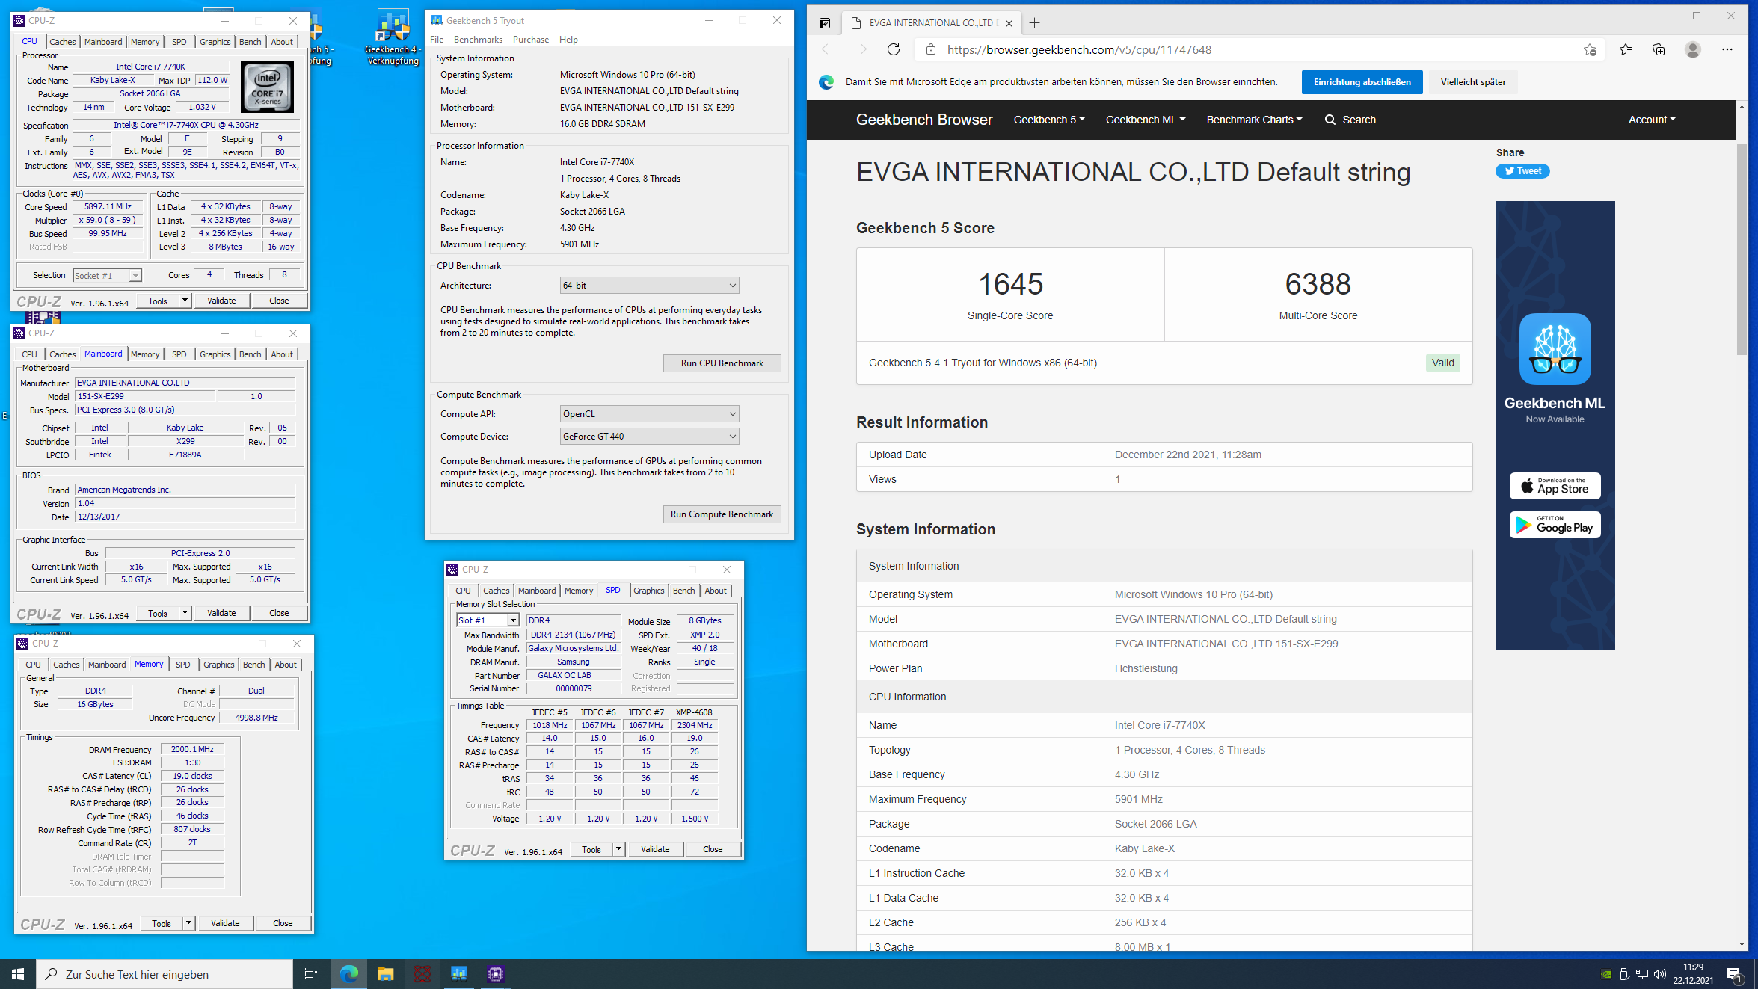Open Tools arrow in top CPU-Z window

185,301
